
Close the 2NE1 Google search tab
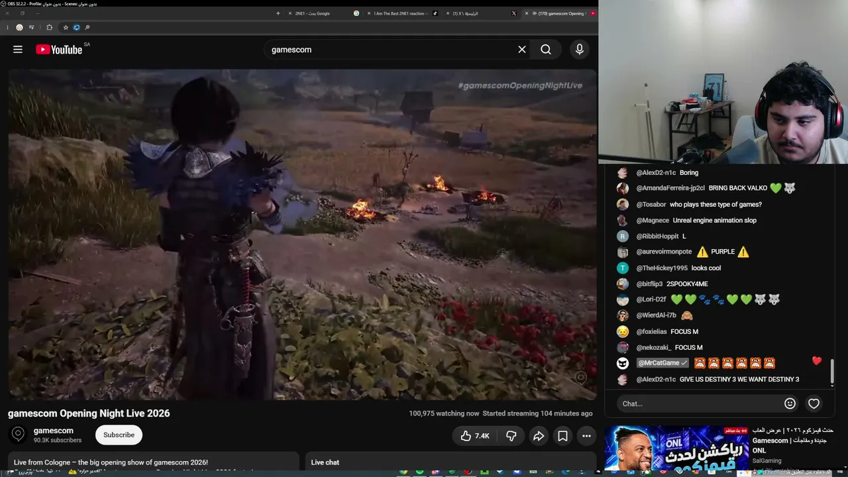coord(290,13)
